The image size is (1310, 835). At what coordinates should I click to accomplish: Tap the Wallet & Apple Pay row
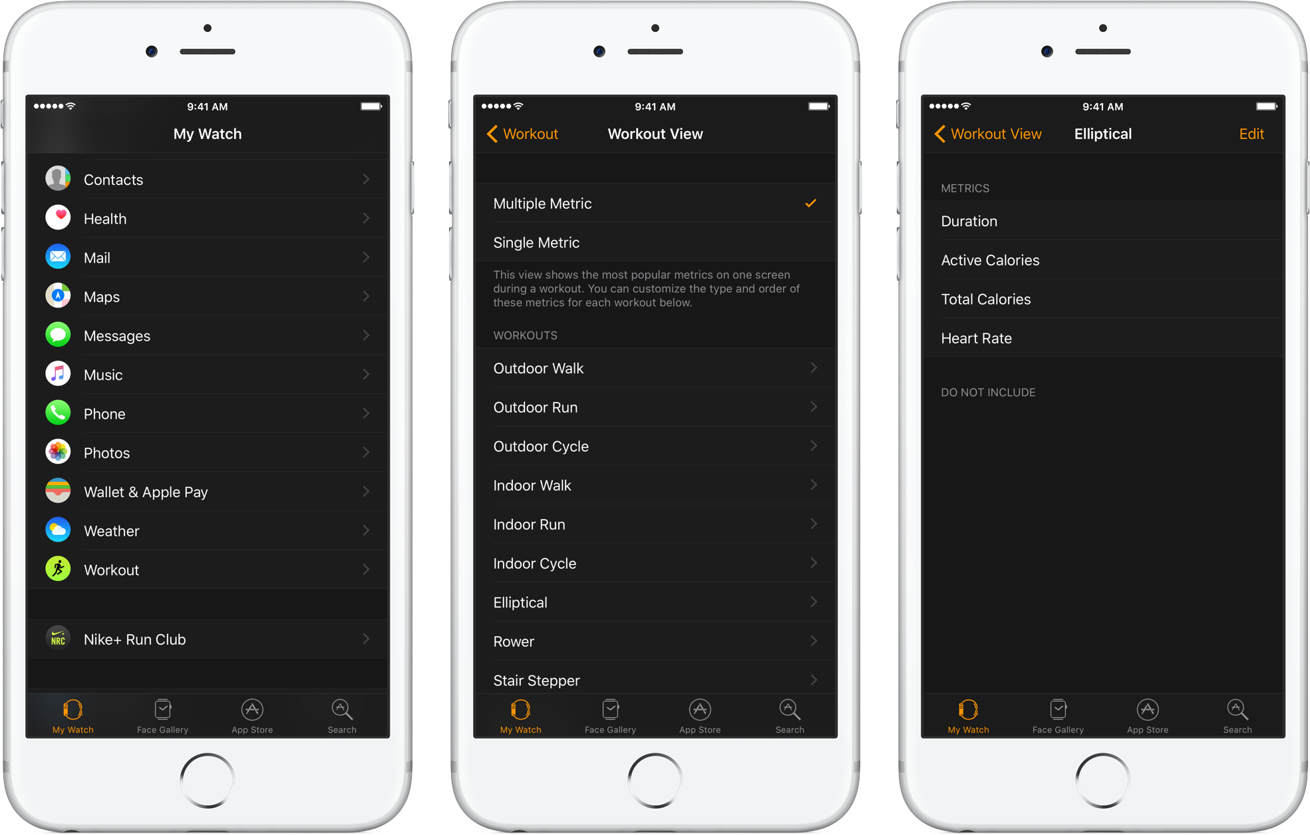point(209,494)
